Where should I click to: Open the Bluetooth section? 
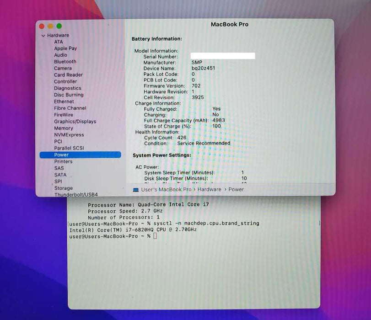[x=65, y=62]
